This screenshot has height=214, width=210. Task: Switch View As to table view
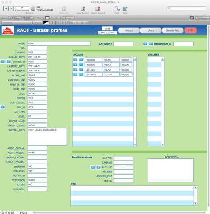[56, 18]
